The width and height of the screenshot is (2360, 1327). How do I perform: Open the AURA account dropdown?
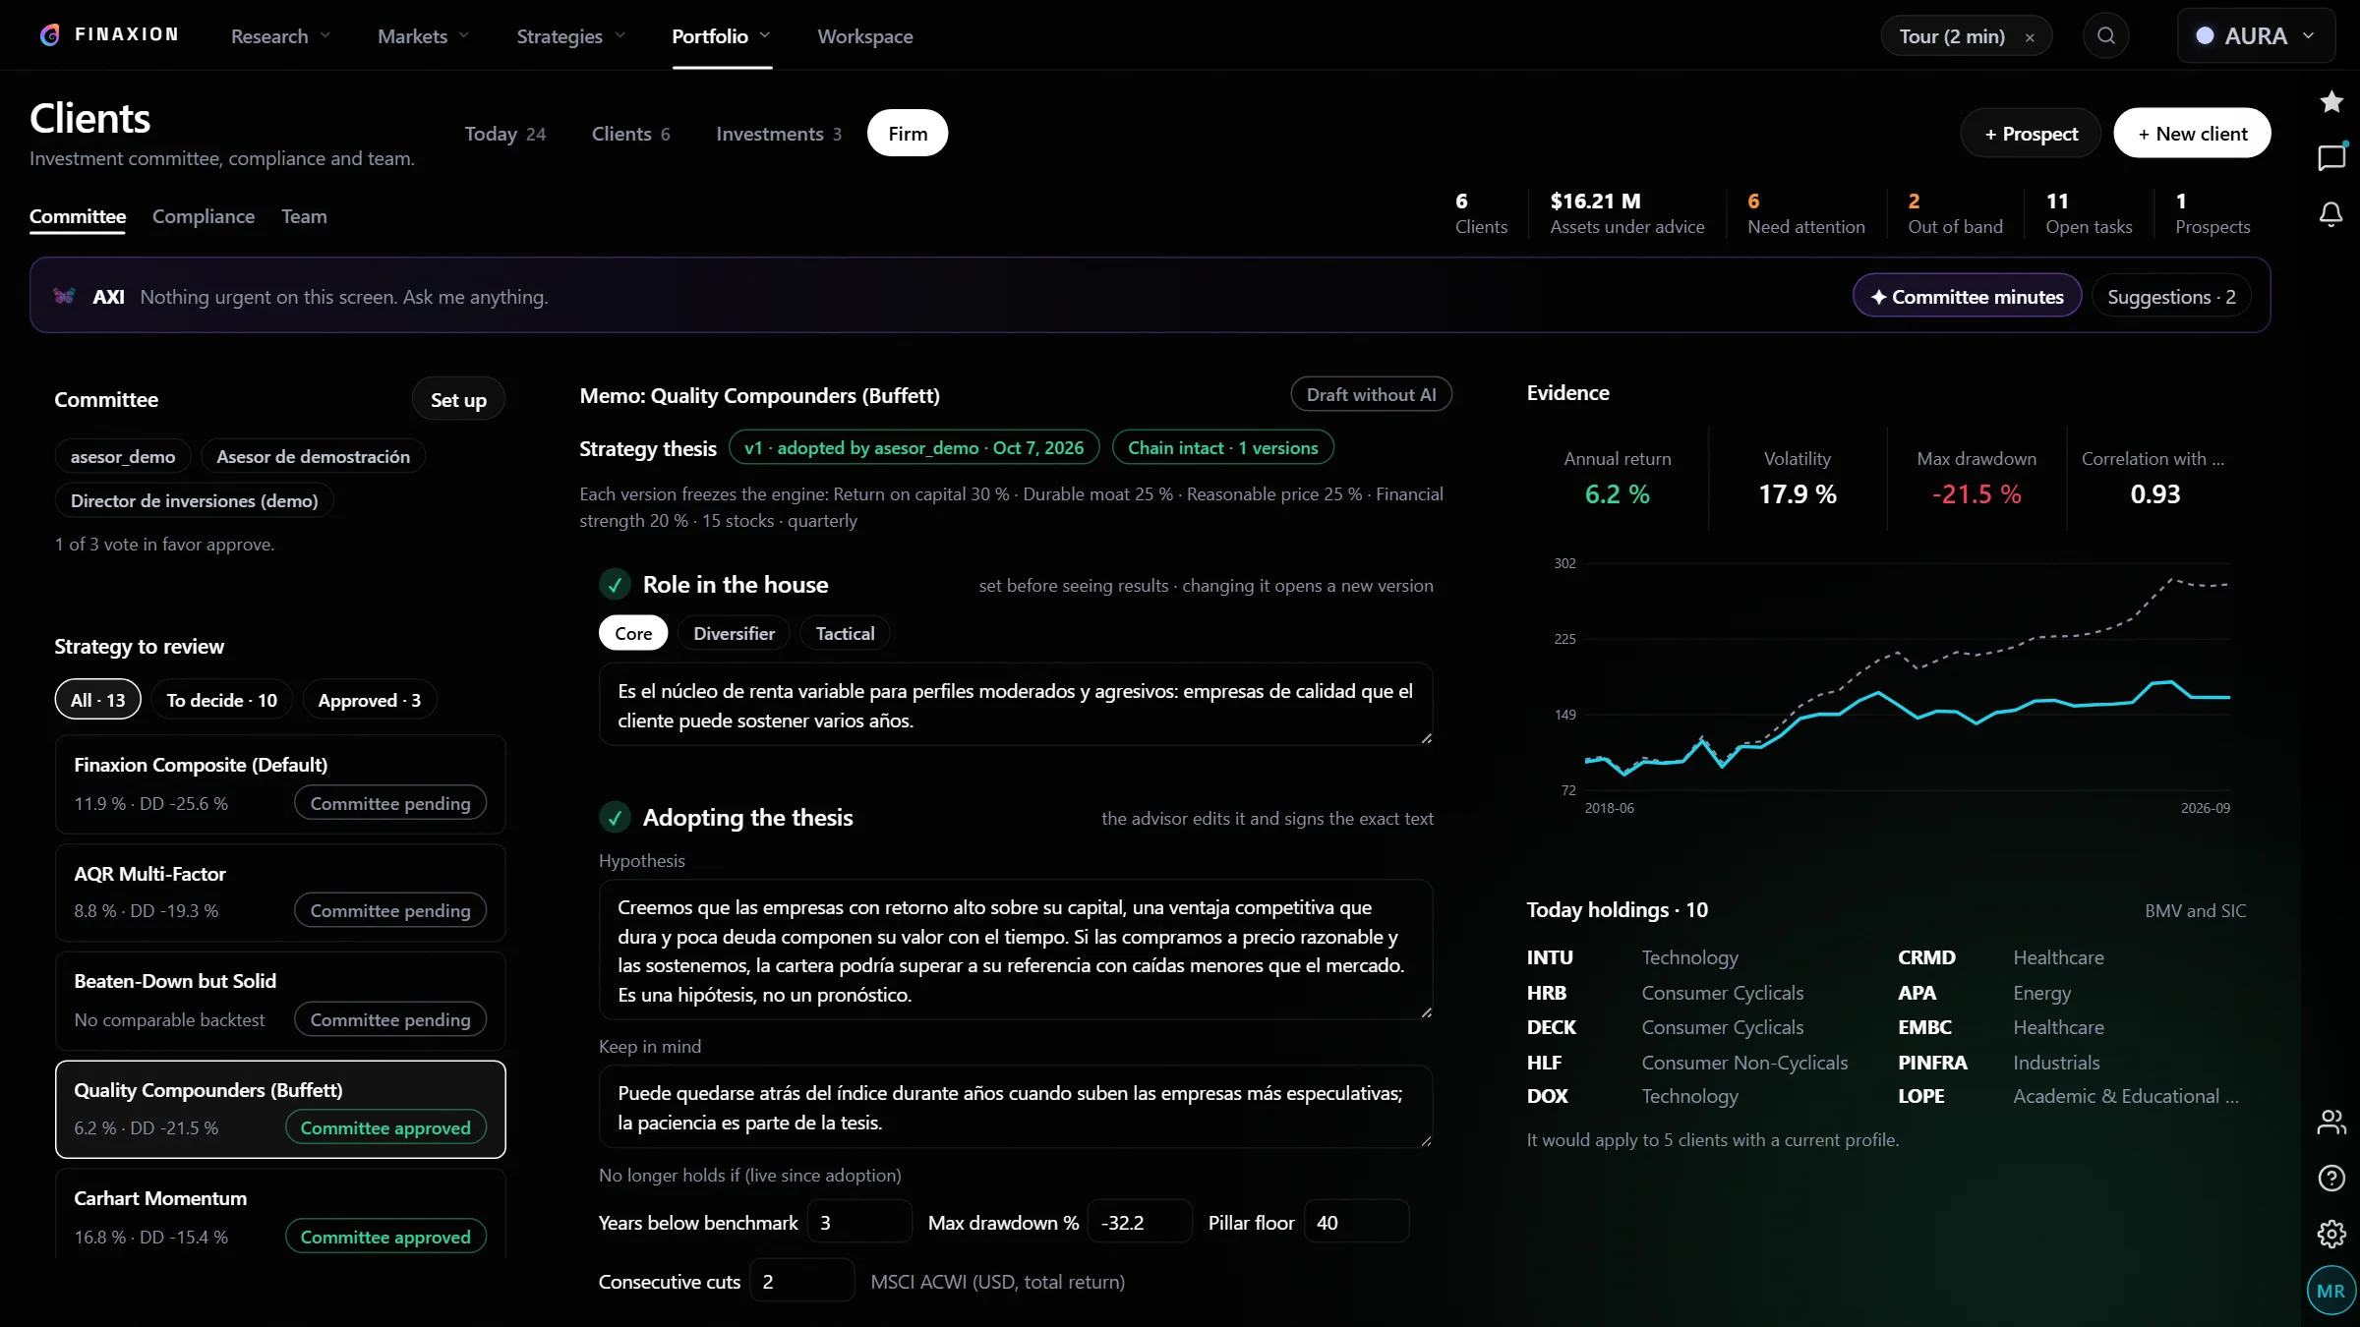pos(2256,36)
